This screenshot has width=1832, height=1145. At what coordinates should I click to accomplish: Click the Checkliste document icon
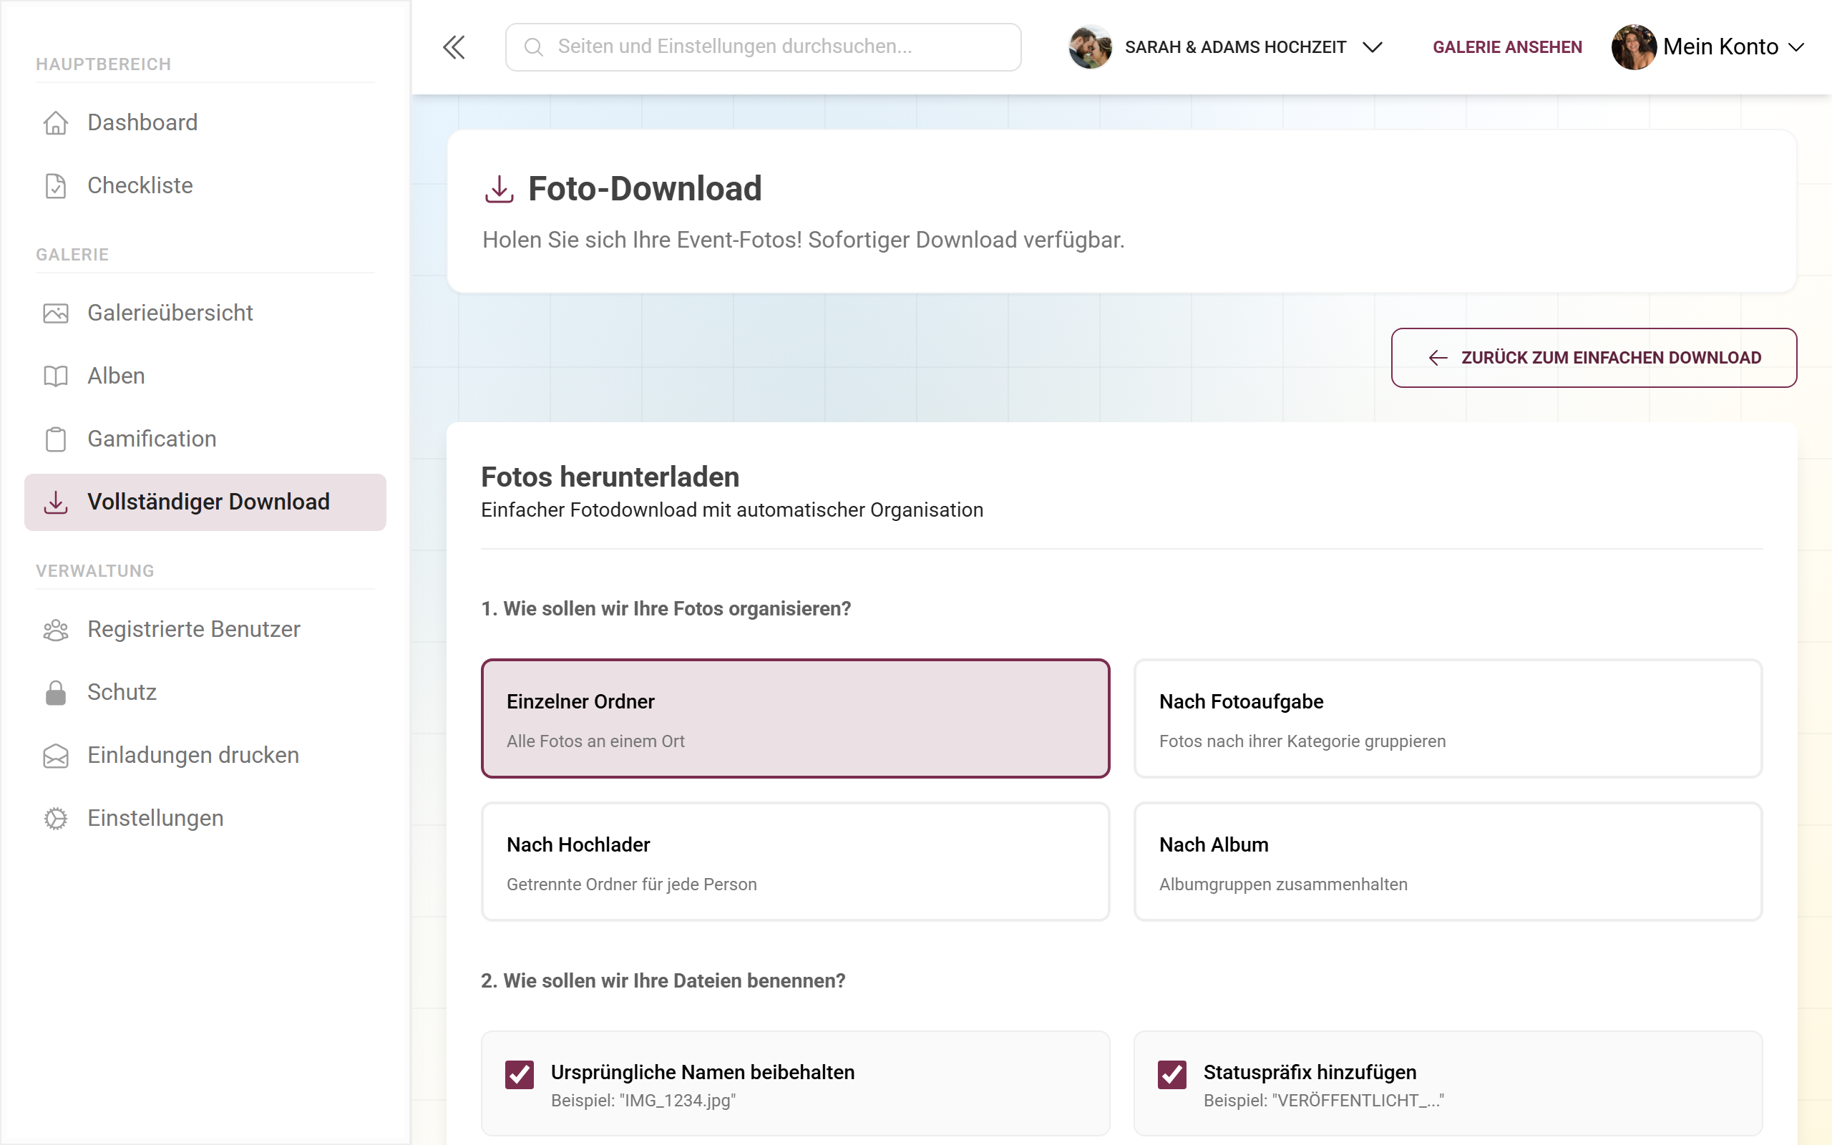point(55,185)
